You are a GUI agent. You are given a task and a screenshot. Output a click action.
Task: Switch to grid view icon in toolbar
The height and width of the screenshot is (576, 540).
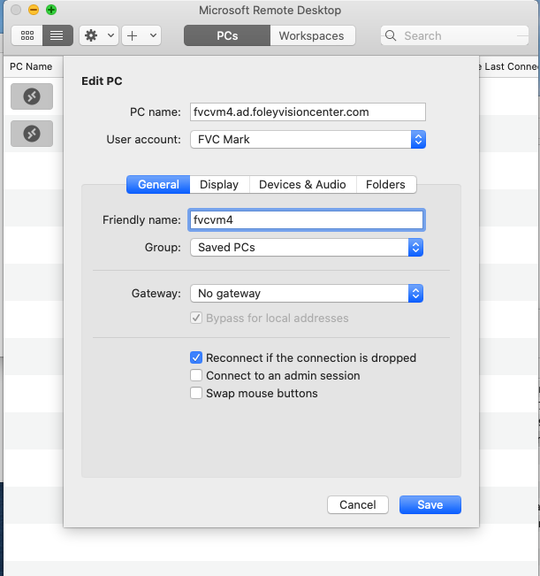pyautogui.click(x=27, y=35)
